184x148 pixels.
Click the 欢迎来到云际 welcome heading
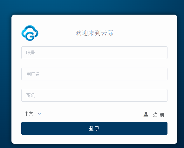click(94, 33)
